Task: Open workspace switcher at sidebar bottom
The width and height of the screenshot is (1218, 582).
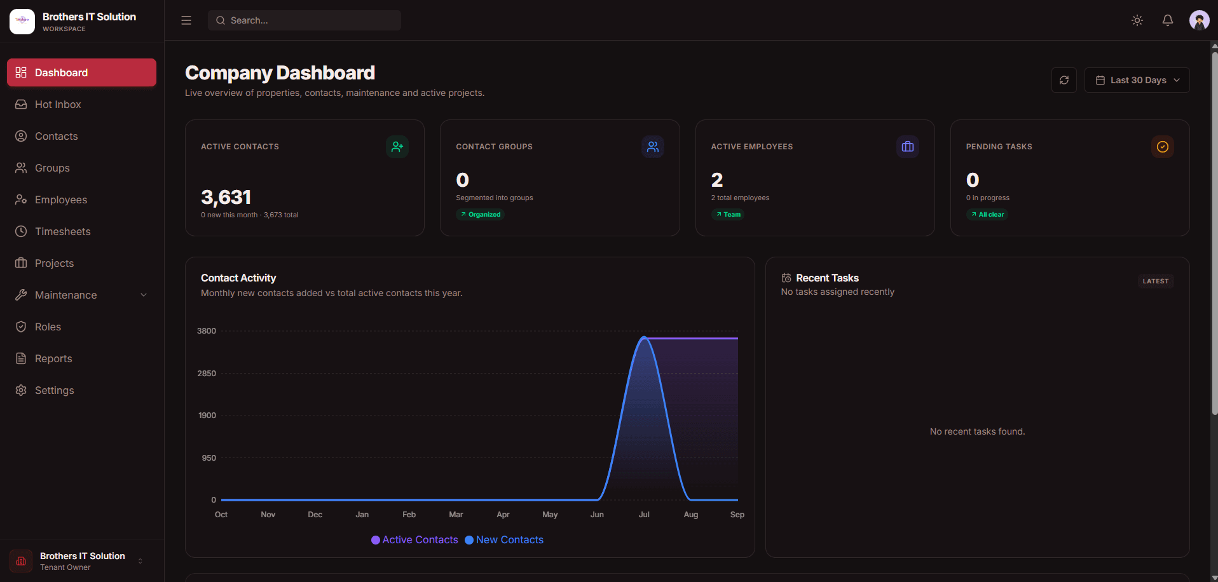Action: click(82, 561)
